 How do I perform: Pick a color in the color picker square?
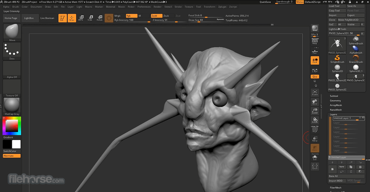pos(12,126)
